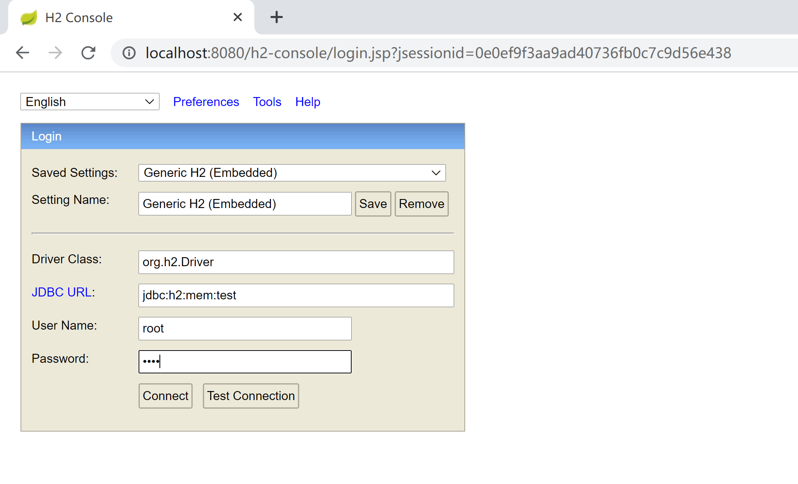Connect to the database
798x484 pixels.
pyautogui.click(x=165, y=396)
